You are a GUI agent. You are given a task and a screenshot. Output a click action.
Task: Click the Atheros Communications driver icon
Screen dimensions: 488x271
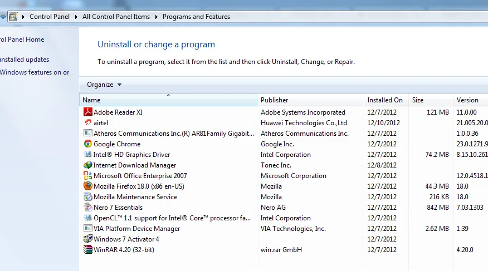pos(88,133)
